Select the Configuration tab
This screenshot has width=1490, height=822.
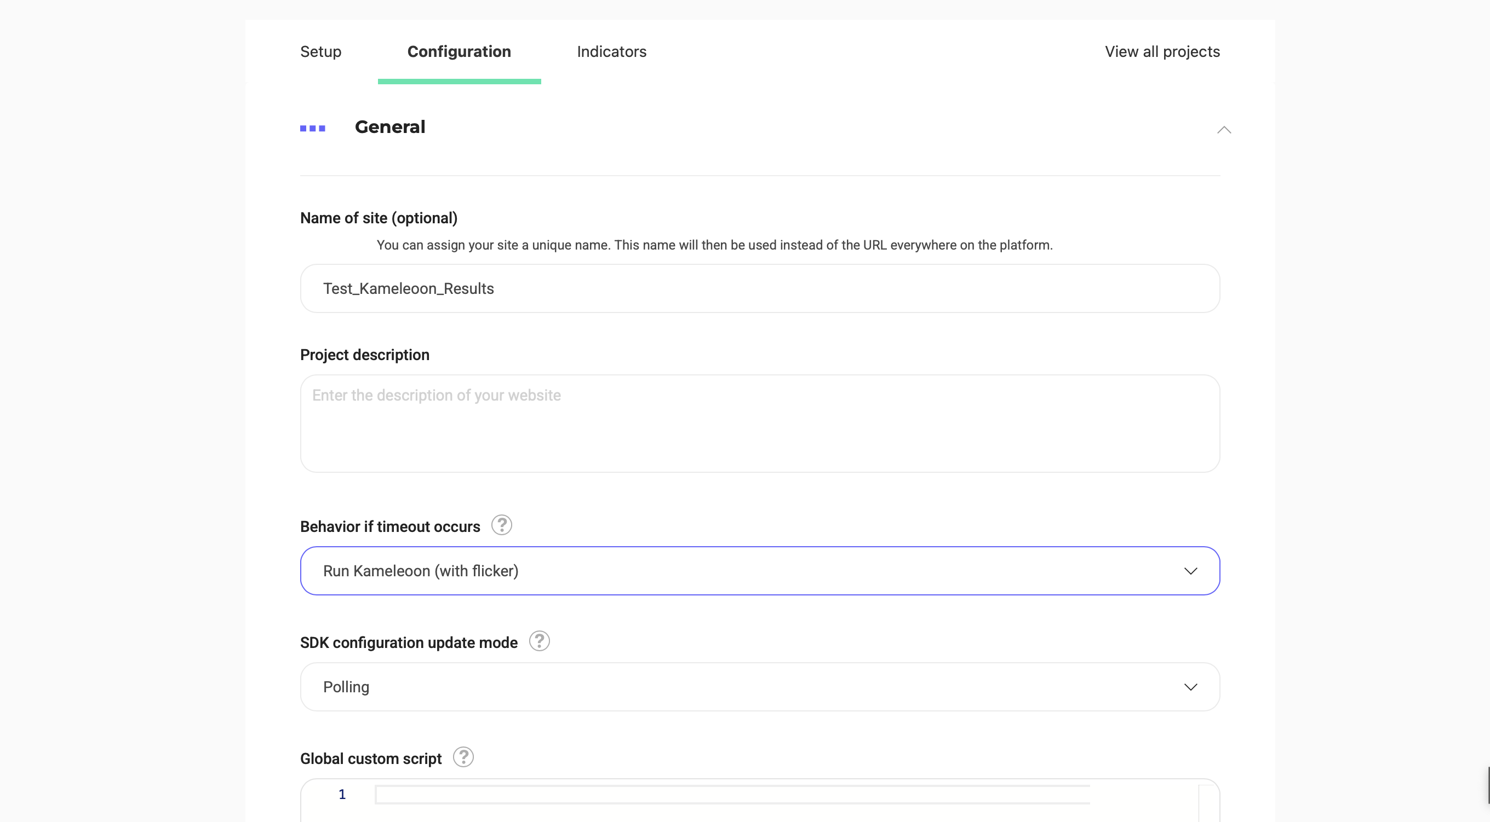(x=459, y=51)
